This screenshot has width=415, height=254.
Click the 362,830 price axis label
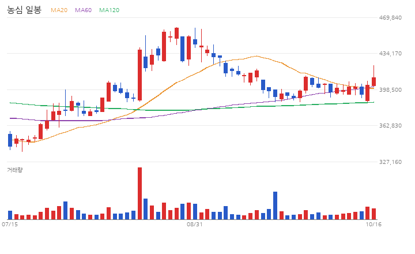[390, 125]
